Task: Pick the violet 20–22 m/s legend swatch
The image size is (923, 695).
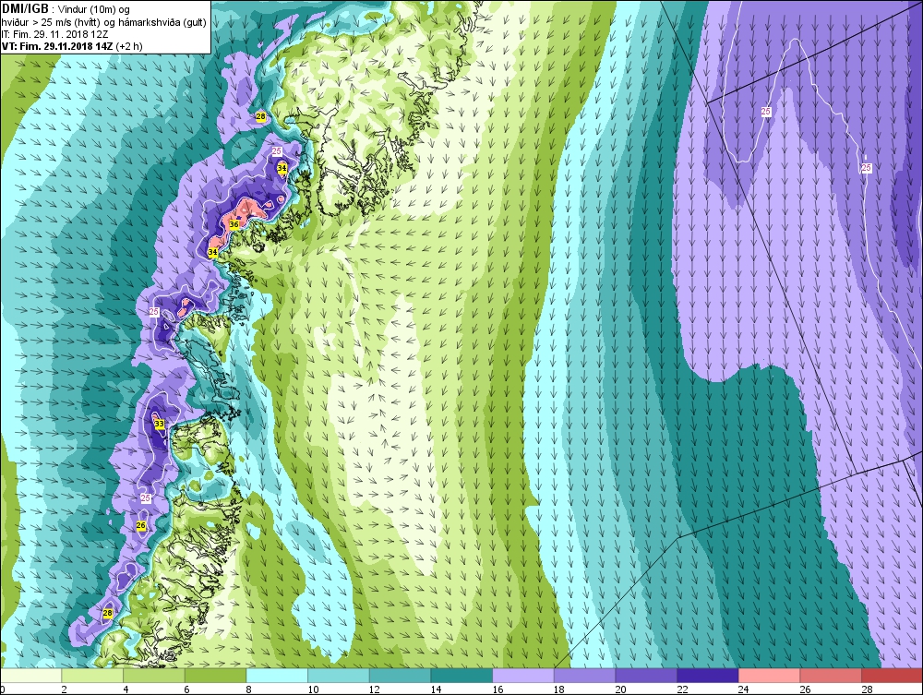Action: pos(646,675)
